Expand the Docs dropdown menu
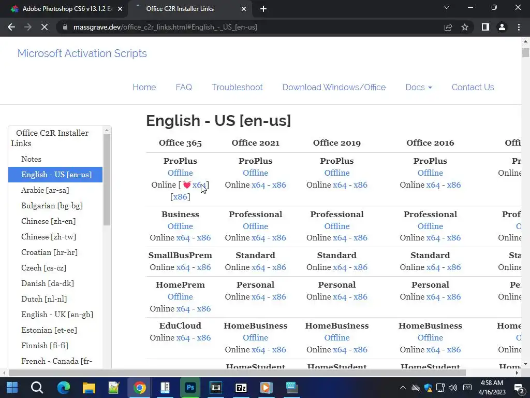The height and width of the screenshot is (398, 530). click(x=419, y=87)
